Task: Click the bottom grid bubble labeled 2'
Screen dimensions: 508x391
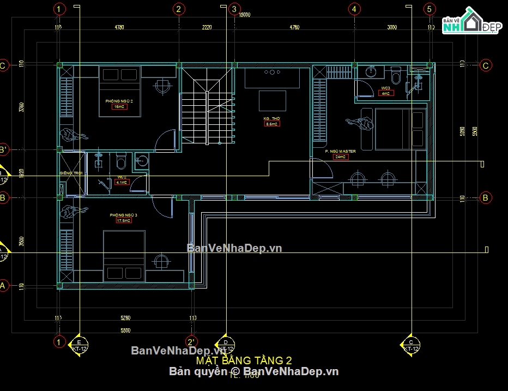Action: [191, 342]
